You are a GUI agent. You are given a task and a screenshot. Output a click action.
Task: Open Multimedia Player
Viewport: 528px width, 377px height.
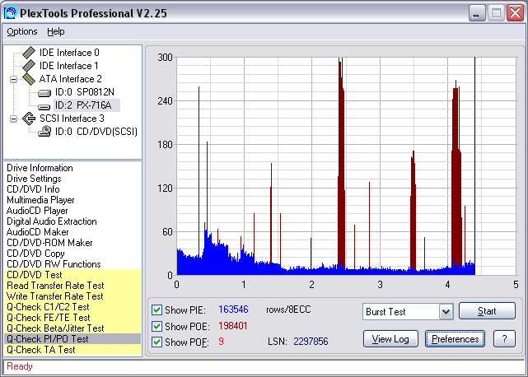pos(40,200)
